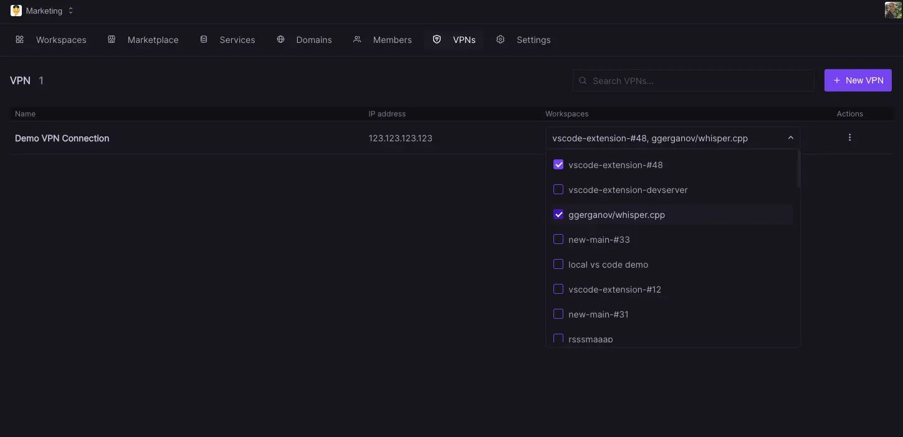
Task: Click the New VPN button
Action: pyautogui.click(x=858, y=80)
